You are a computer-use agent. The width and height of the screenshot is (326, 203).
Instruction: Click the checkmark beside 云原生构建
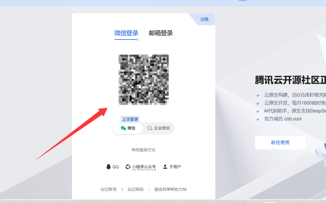click(258, 95)
